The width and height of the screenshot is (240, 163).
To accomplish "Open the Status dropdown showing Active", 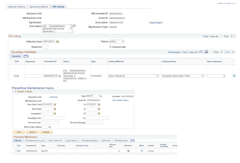I will pyautogui.click(x=117, y=41).
